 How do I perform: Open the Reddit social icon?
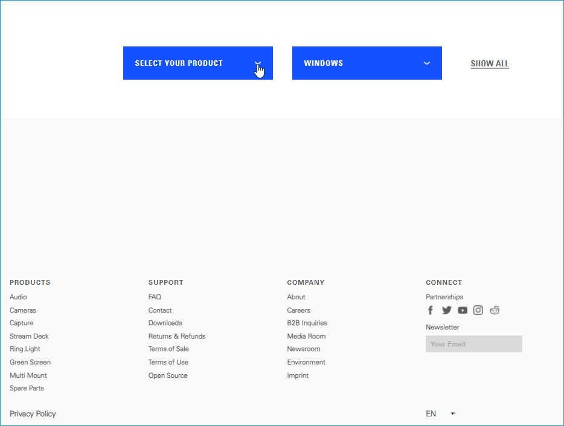tap(495, 310)
